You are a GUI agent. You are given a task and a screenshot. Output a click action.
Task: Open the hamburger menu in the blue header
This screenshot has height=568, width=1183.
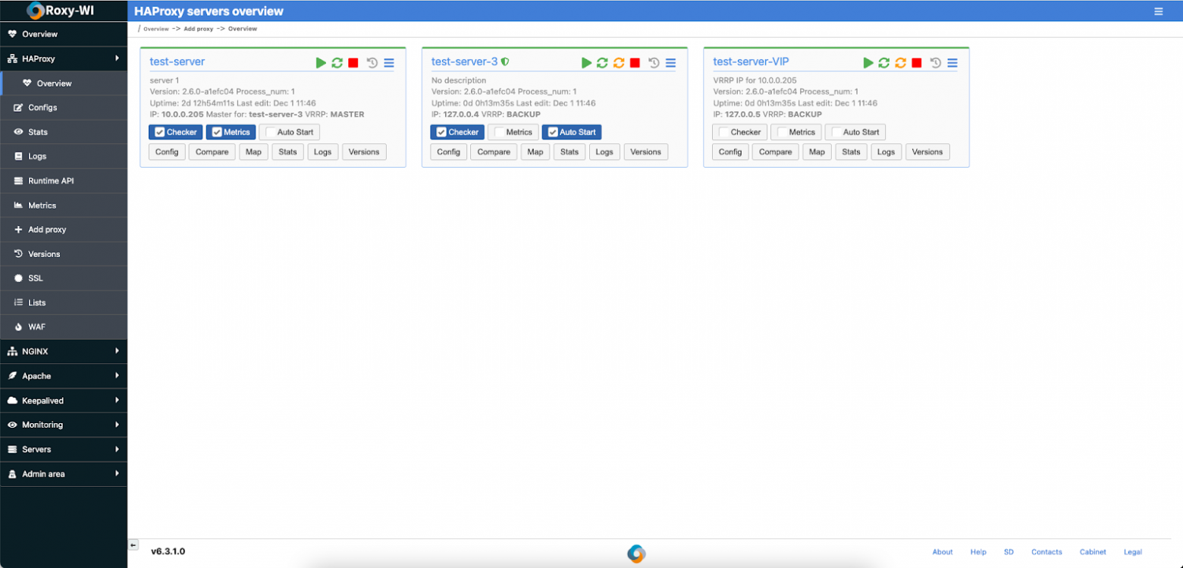pos(1159,11)
